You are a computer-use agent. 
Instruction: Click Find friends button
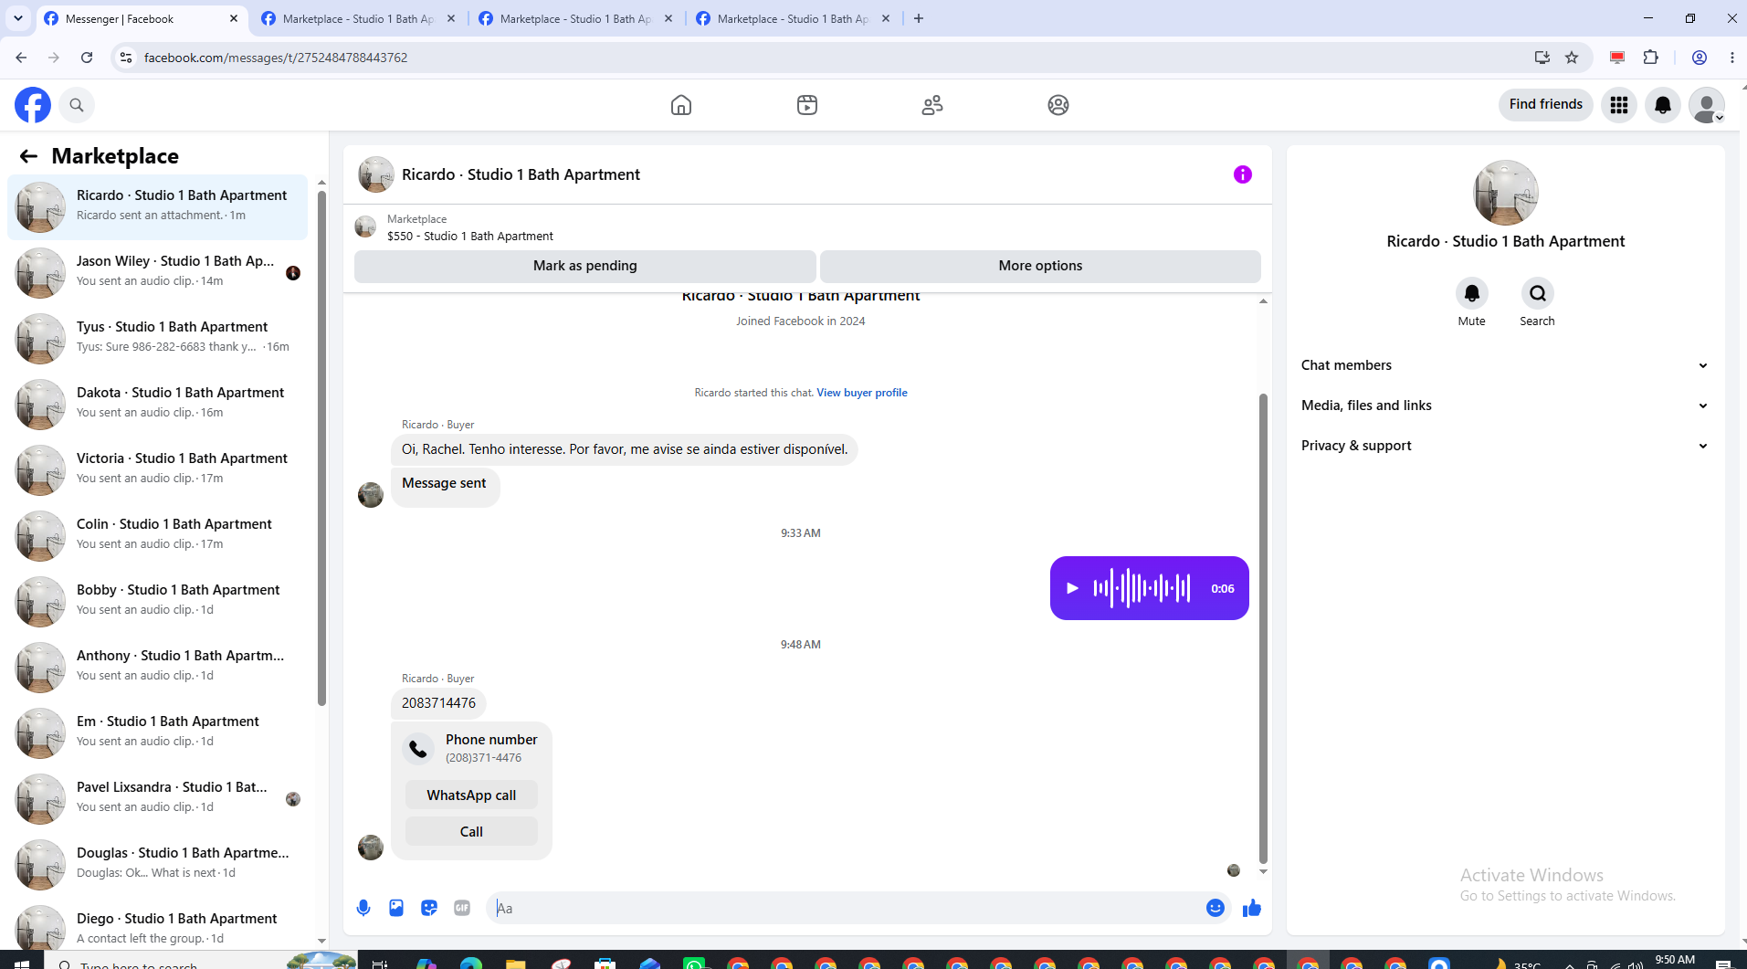(1546, 104)
